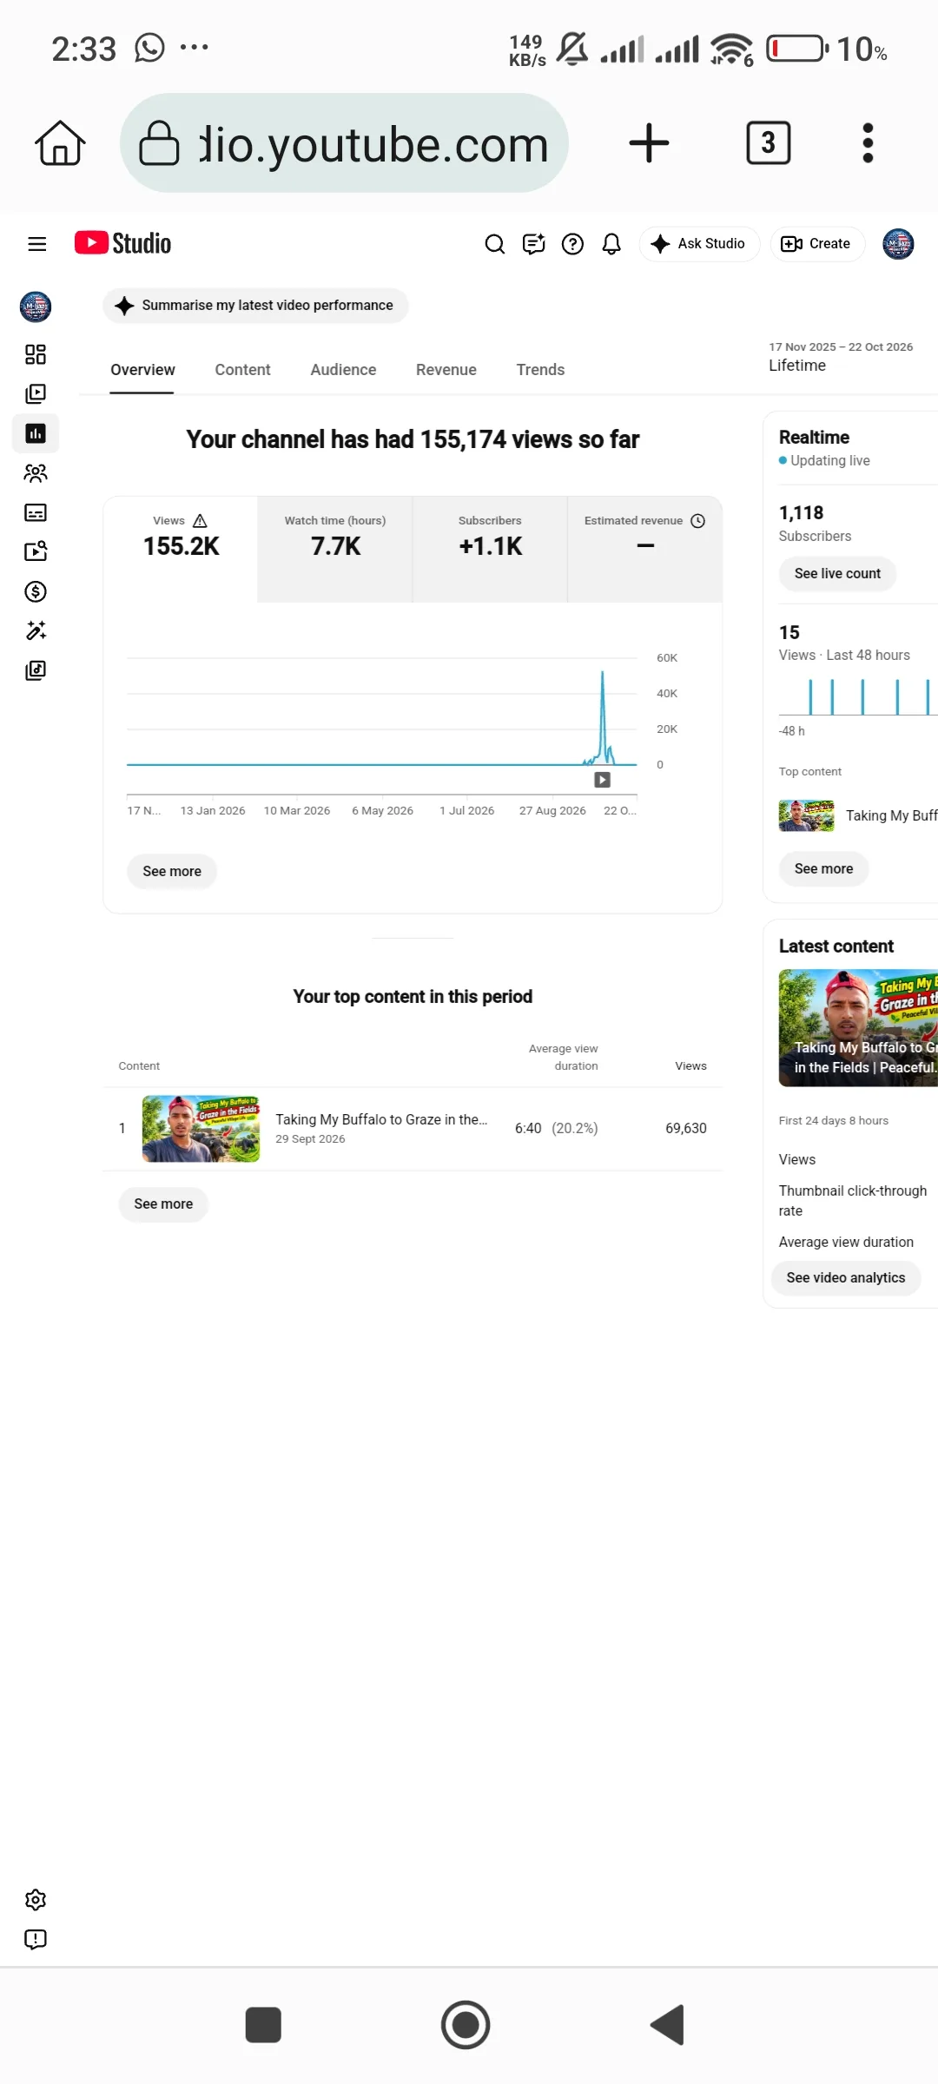Expand the Studio hamburger navigation menu
The height and width of the screenshot is (2084, 938).
tap(36, 244)
